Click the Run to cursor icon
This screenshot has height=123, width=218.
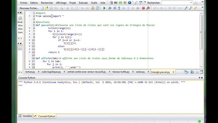(115, 8)
